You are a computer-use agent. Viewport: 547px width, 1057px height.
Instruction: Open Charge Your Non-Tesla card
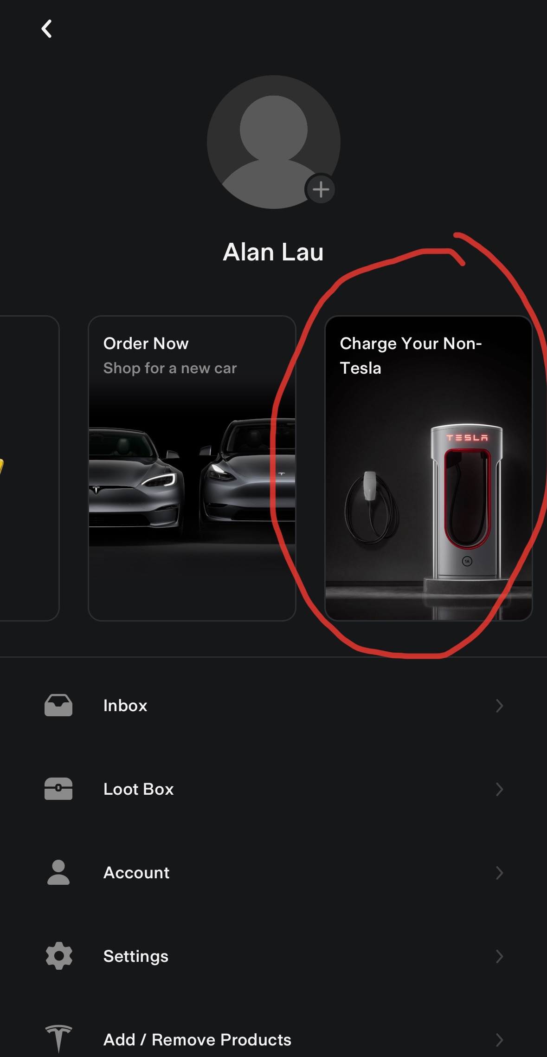(429, 468)
